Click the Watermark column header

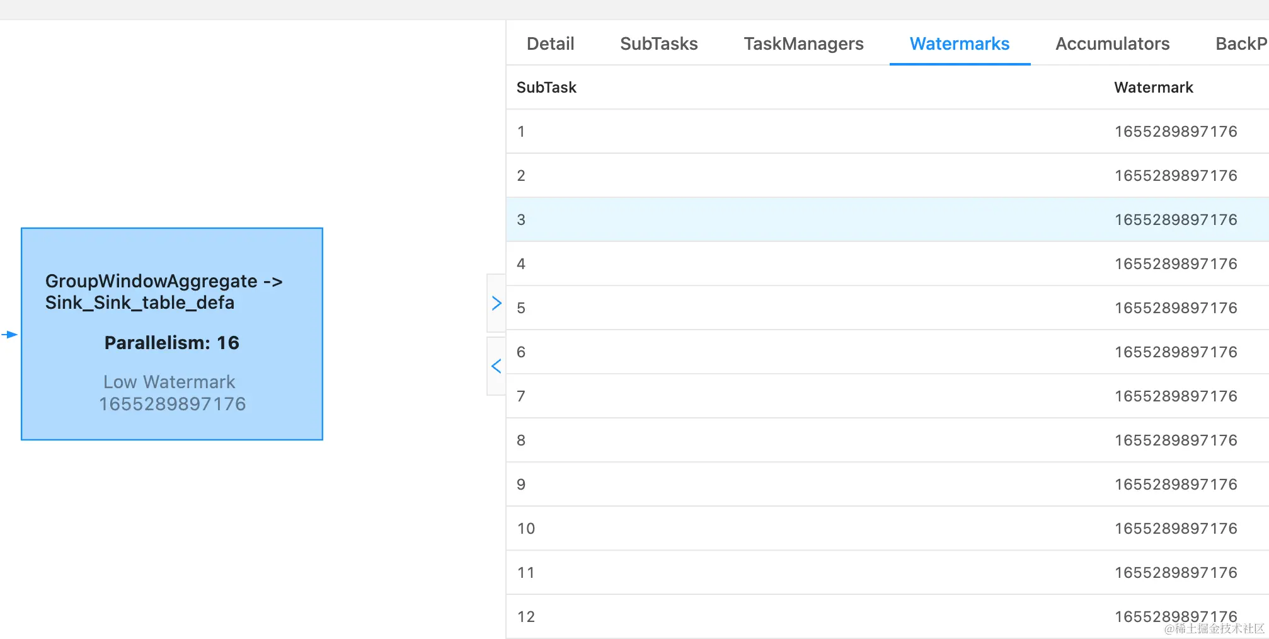[1153, 88]
